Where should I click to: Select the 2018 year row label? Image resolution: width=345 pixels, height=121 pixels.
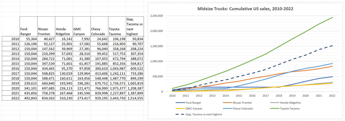coord(11,78)
